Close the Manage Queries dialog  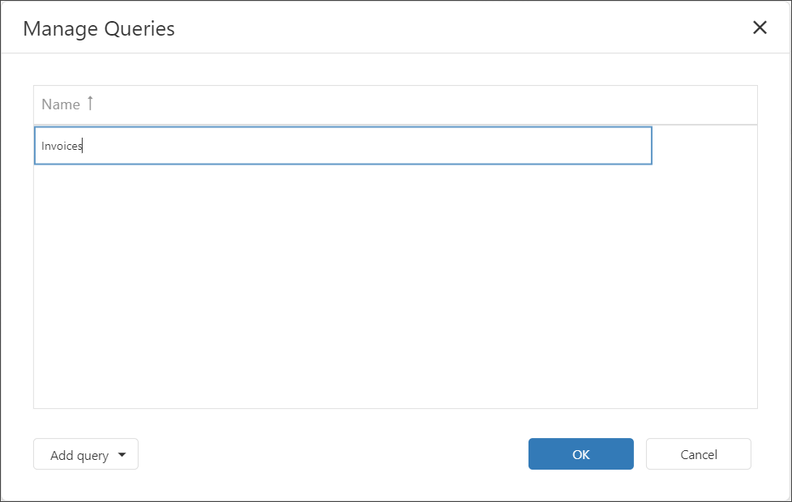(x=760, y=28)
